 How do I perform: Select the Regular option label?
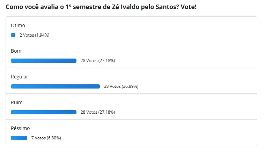point(20,77)
